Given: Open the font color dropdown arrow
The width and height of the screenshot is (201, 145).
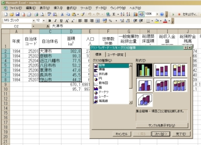Looking at the screenshot, I should point(169,21).
